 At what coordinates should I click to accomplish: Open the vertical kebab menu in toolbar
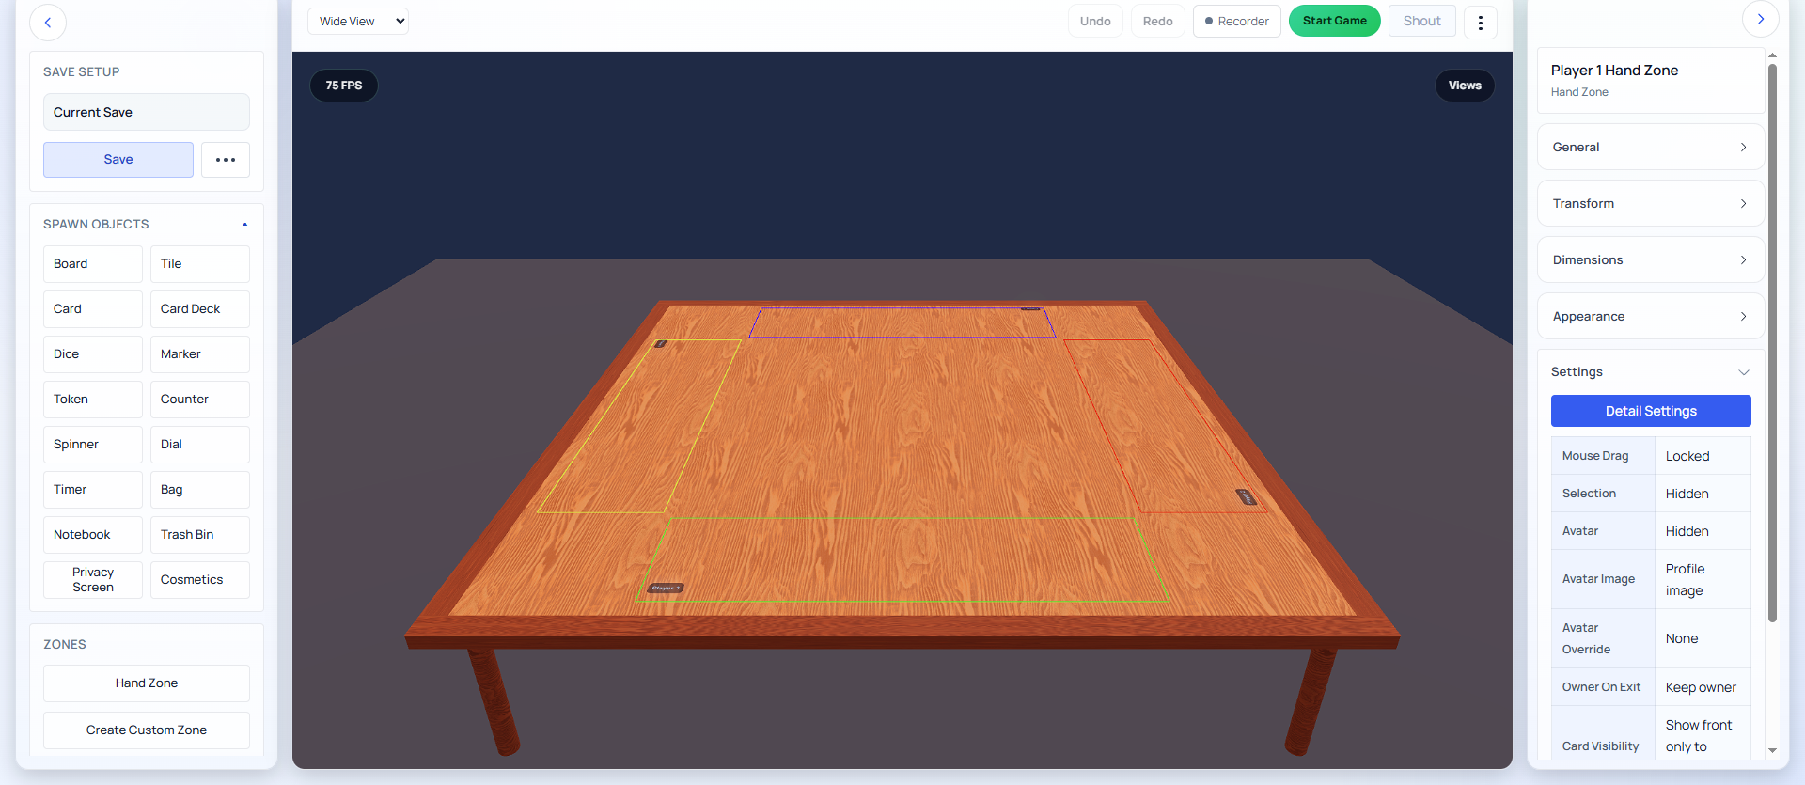click(x=1481, y=23)
